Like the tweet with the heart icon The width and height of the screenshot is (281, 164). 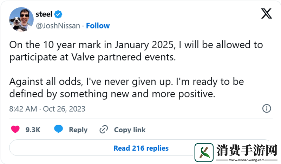tap(15, 130)
